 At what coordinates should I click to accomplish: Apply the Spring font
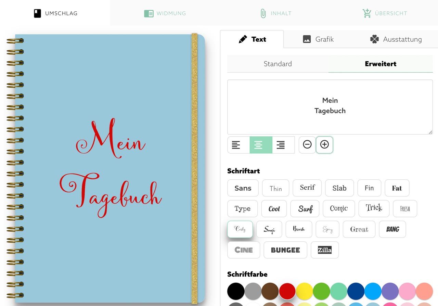click(327, 229)
